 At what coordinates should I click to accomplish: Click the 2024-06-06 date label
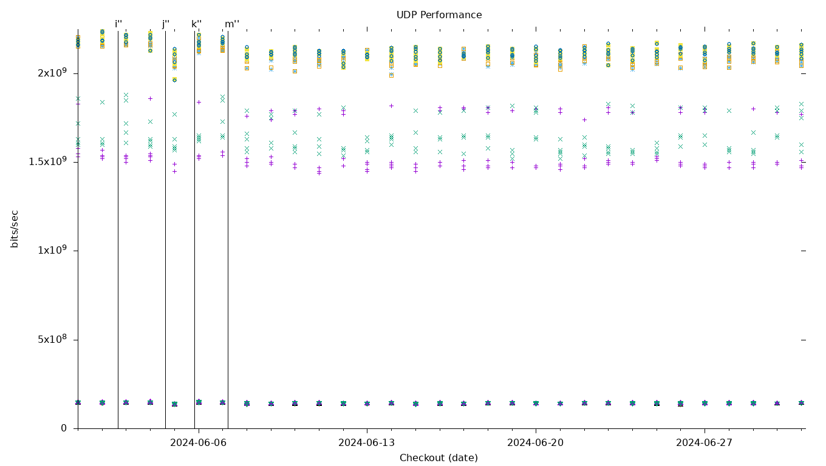(x=198, y=443)
